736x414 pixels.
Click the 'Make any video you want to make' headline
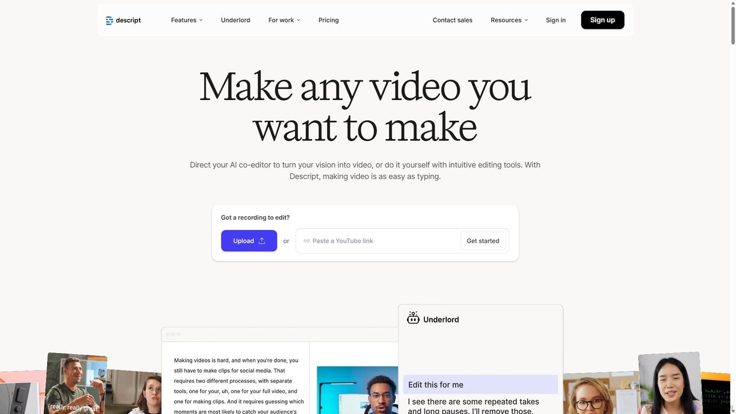click(365, 107)
